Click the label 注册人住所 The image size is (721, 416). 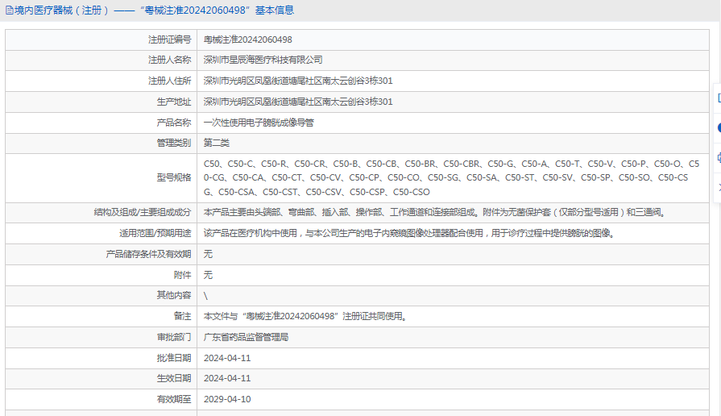(169, 81)
